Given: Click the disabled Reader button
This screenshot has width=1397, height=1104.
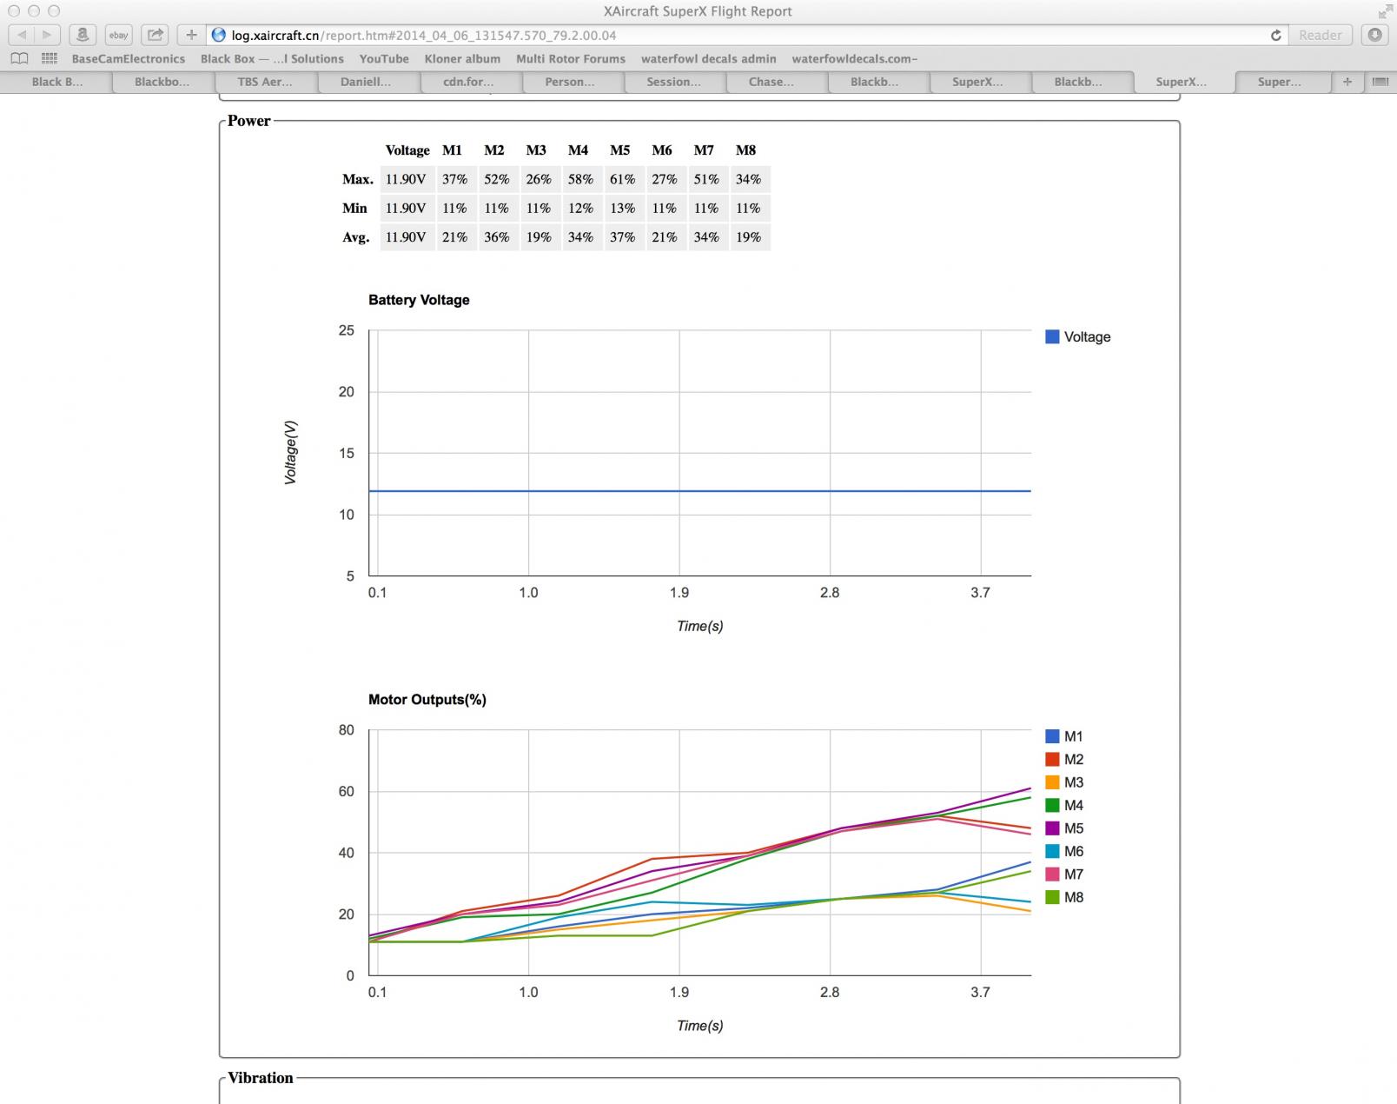Looking at the screenshot, I should pyautogui.click(x=1320, y=35).
